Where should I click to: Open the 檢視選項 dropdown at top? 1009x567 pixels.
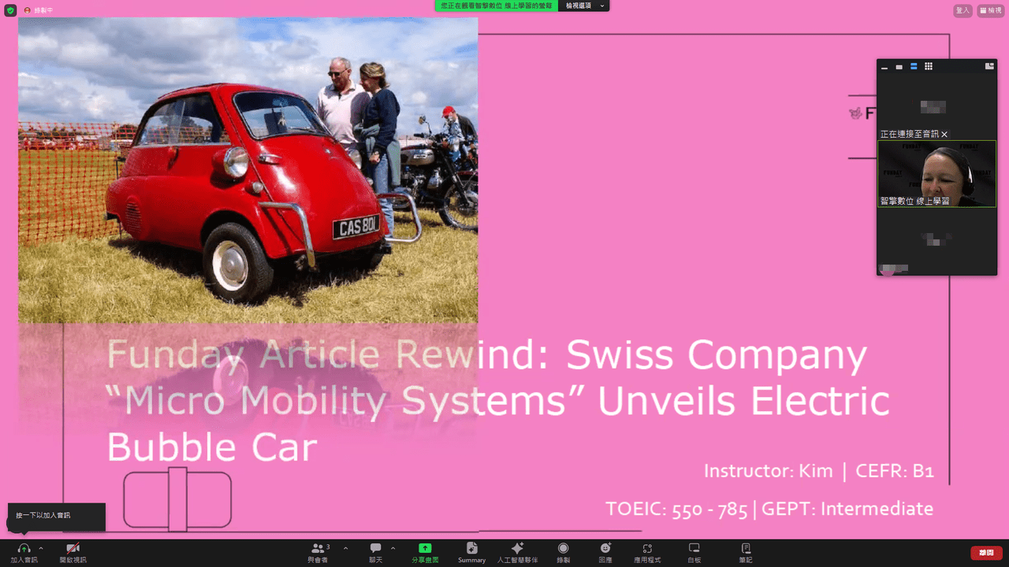click(584, 6)
